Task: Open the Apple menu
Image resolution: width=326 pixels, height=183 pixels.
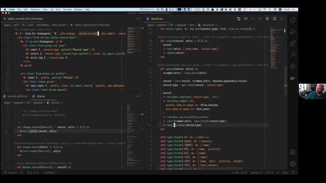Action: coord(5,10)
